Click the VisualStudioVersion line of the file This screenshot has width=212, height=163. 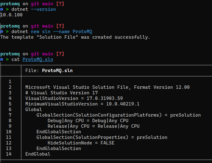(74, 98)
